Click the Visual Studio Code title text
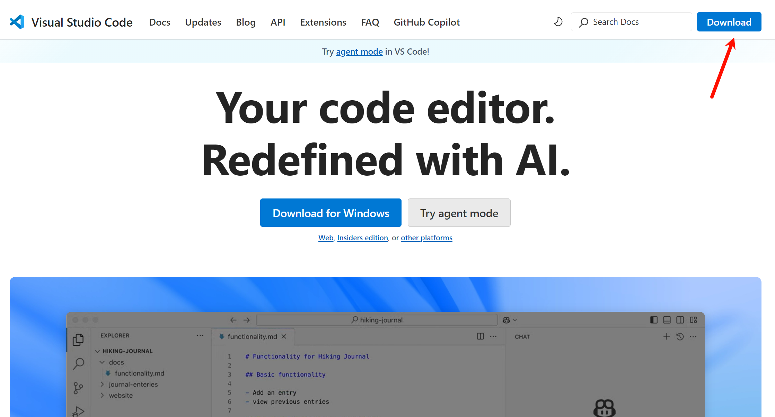 coord(82,22)
